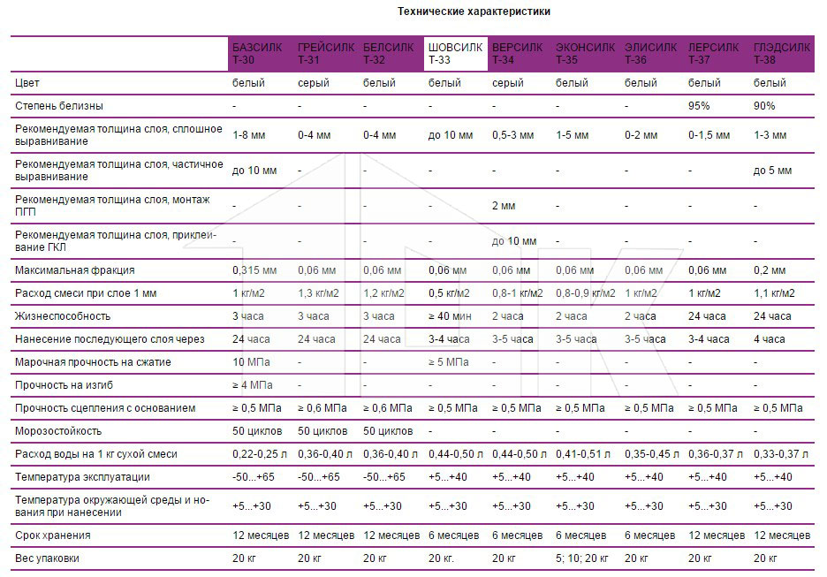The image size is (827, 577).
Task: Select the 'Прочность на изгиб' row label
Action: tap(64, 385)
